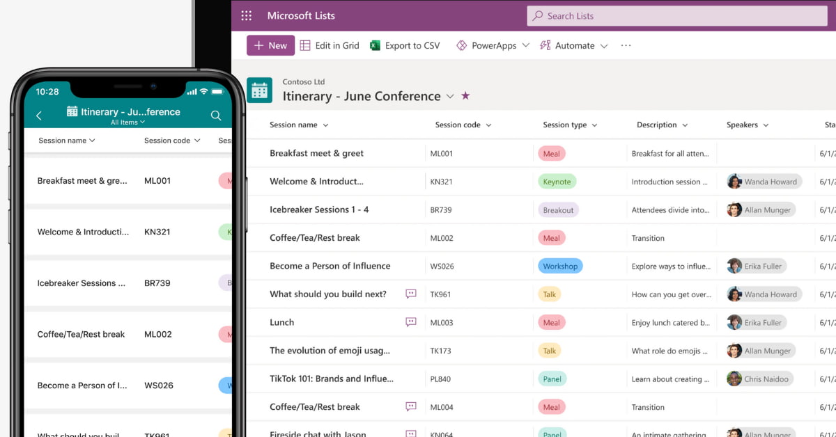Click the pink Meal tag on Breakfast row
Image resolution: width=836 pixels, height=437 pixels.
(x=551, y=153)
